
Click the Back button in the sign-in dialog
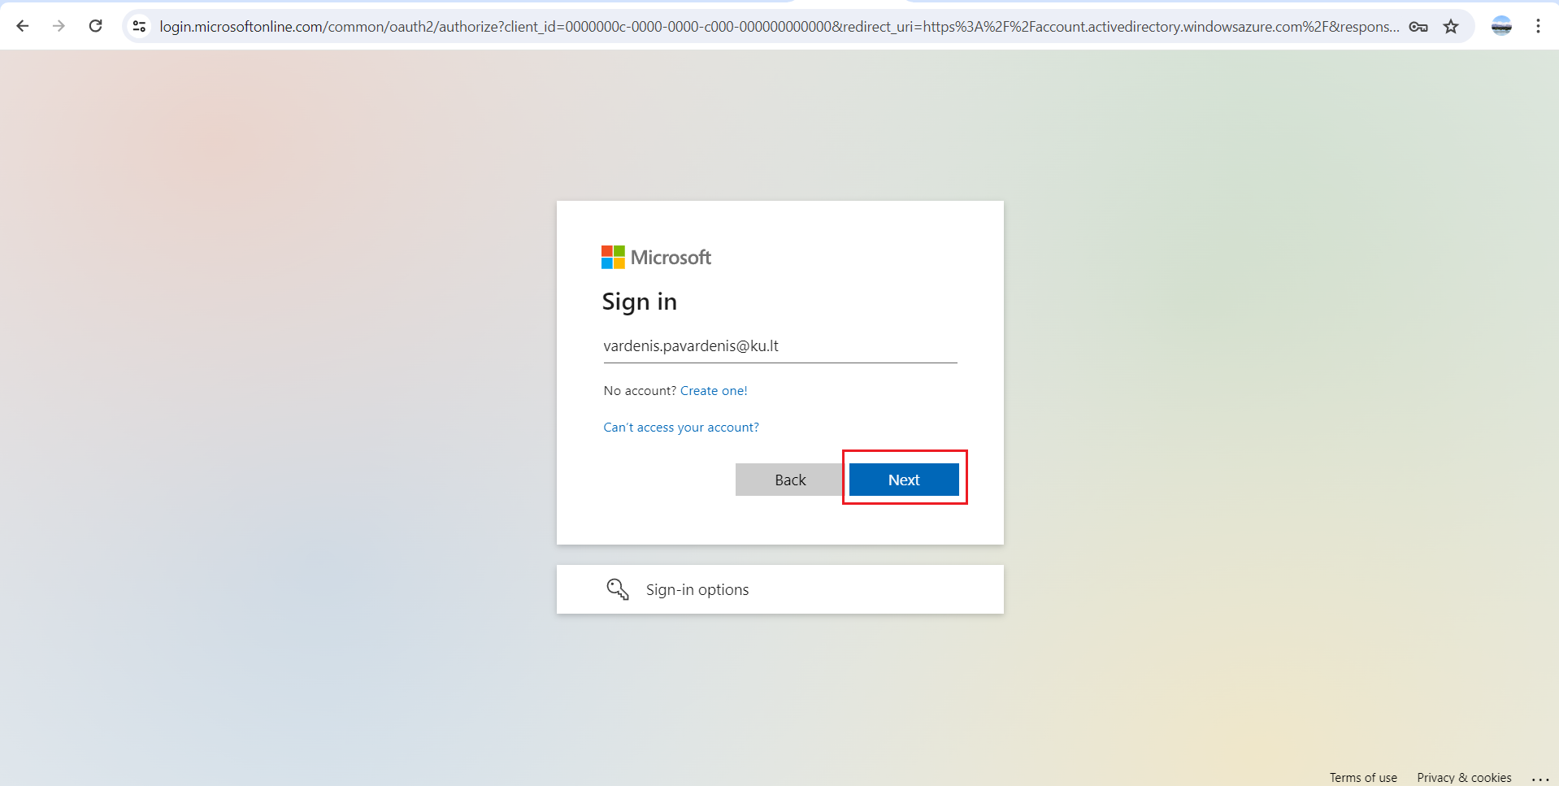[788, 479]
